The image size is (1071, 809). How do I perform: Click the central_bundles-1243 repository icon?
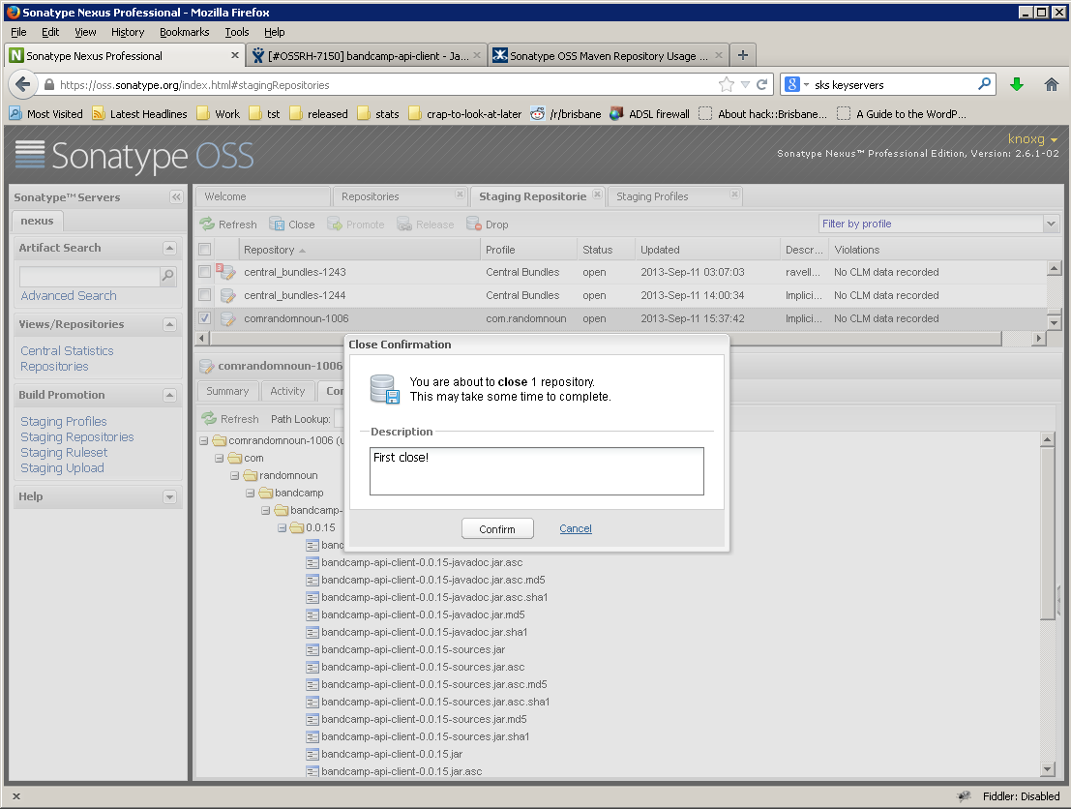pos(226,272)
